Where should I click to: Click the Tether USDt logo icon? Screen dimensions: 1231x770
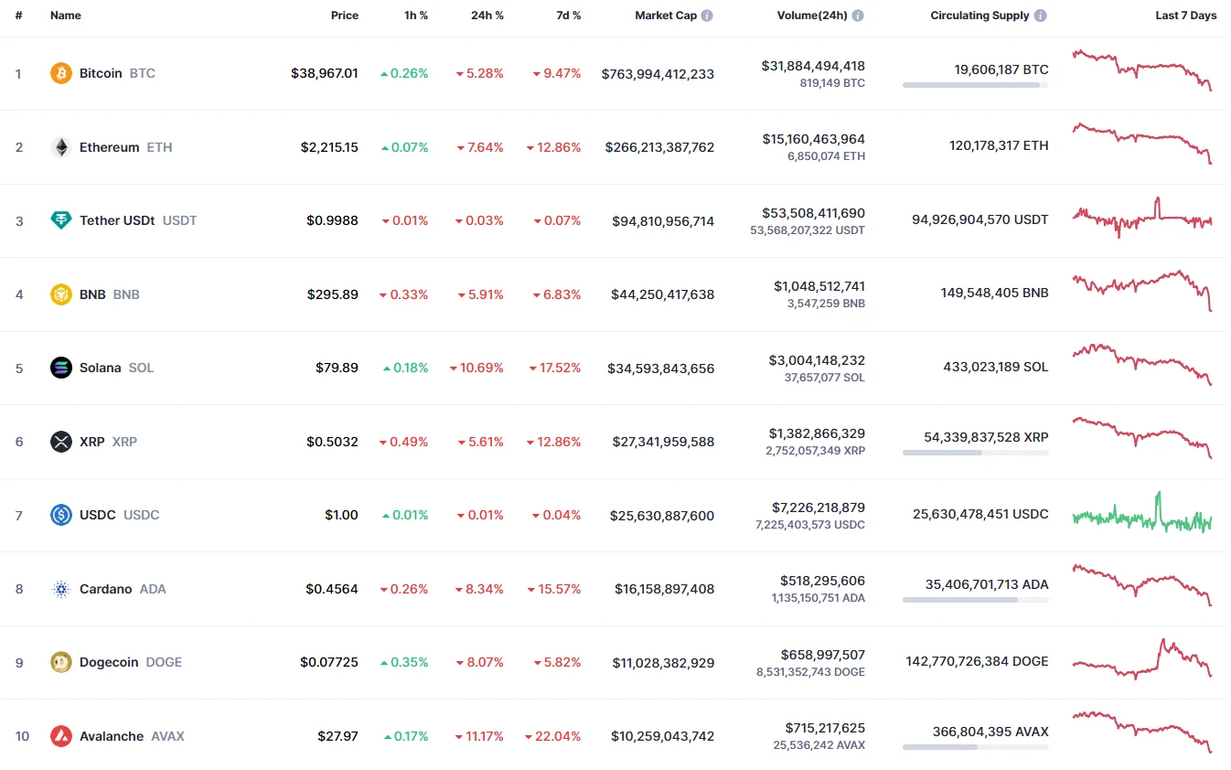61,220
